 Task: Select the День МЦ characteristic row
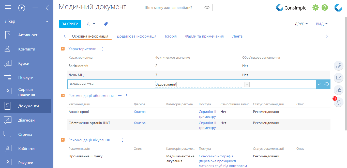point(199,75)
